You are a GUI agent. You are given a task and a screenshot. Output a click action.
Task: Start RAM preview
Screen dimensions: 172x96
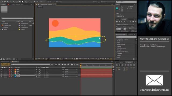click(136, 22)
